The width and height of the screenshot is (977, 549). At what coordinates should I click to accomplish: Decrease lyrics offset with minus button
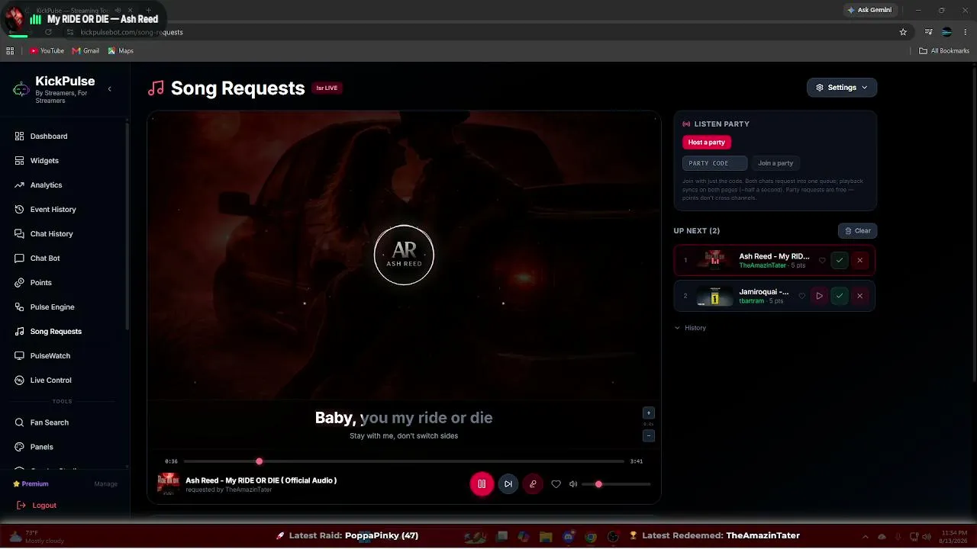(x=649, y=436)
